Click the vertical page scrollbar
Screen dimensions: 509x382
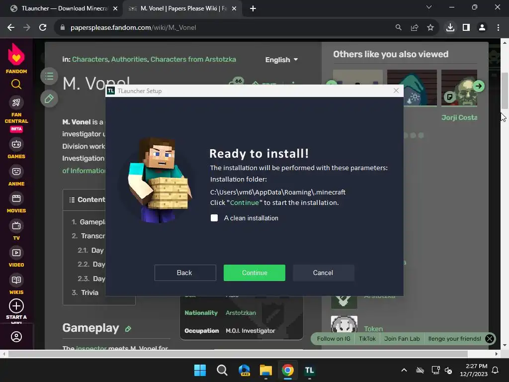(505, 91)
